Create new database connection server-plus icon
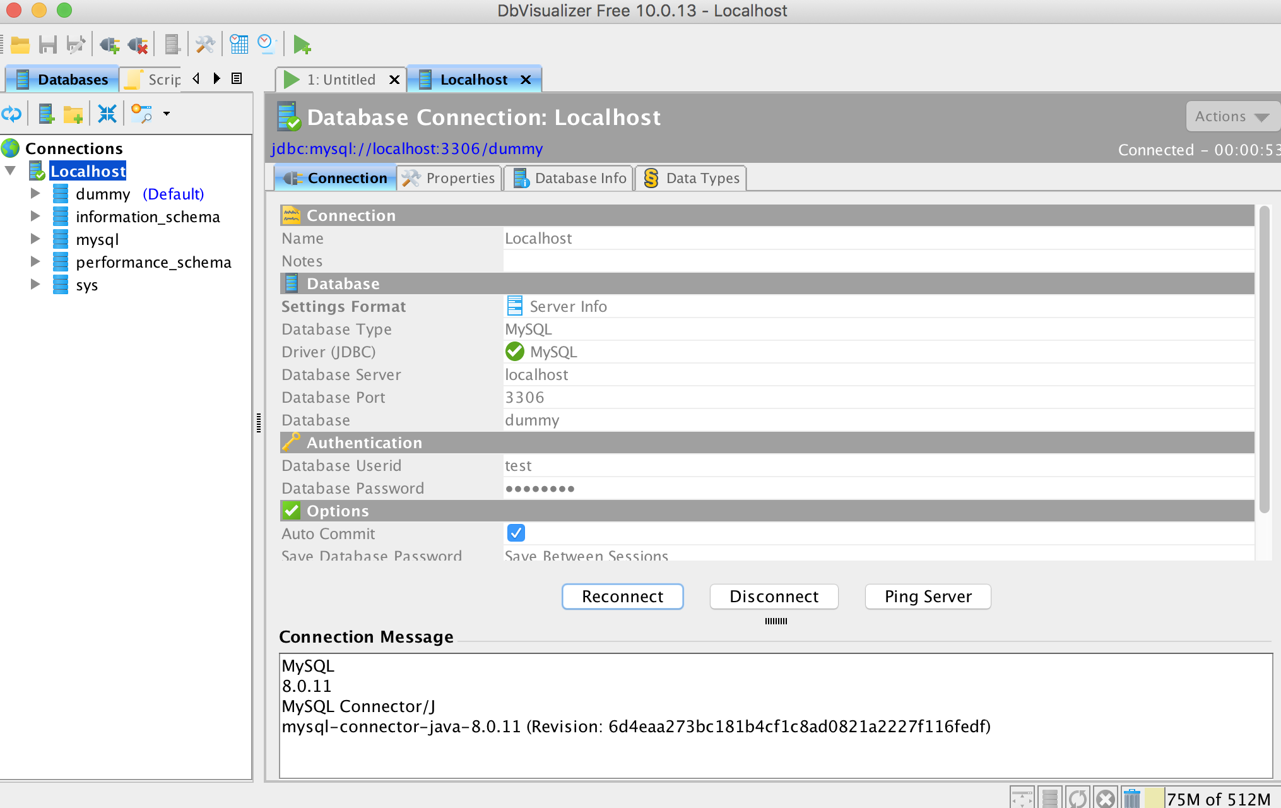Viewport: 1281px width, 808px height. [46, 114]
